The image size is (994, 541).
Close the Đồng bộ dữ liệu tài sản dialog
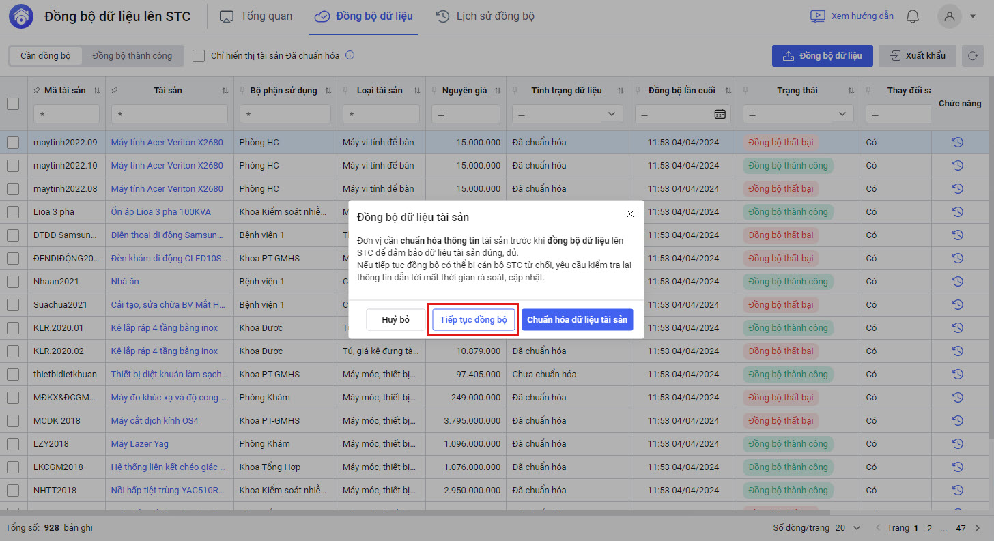coord(630,214)
